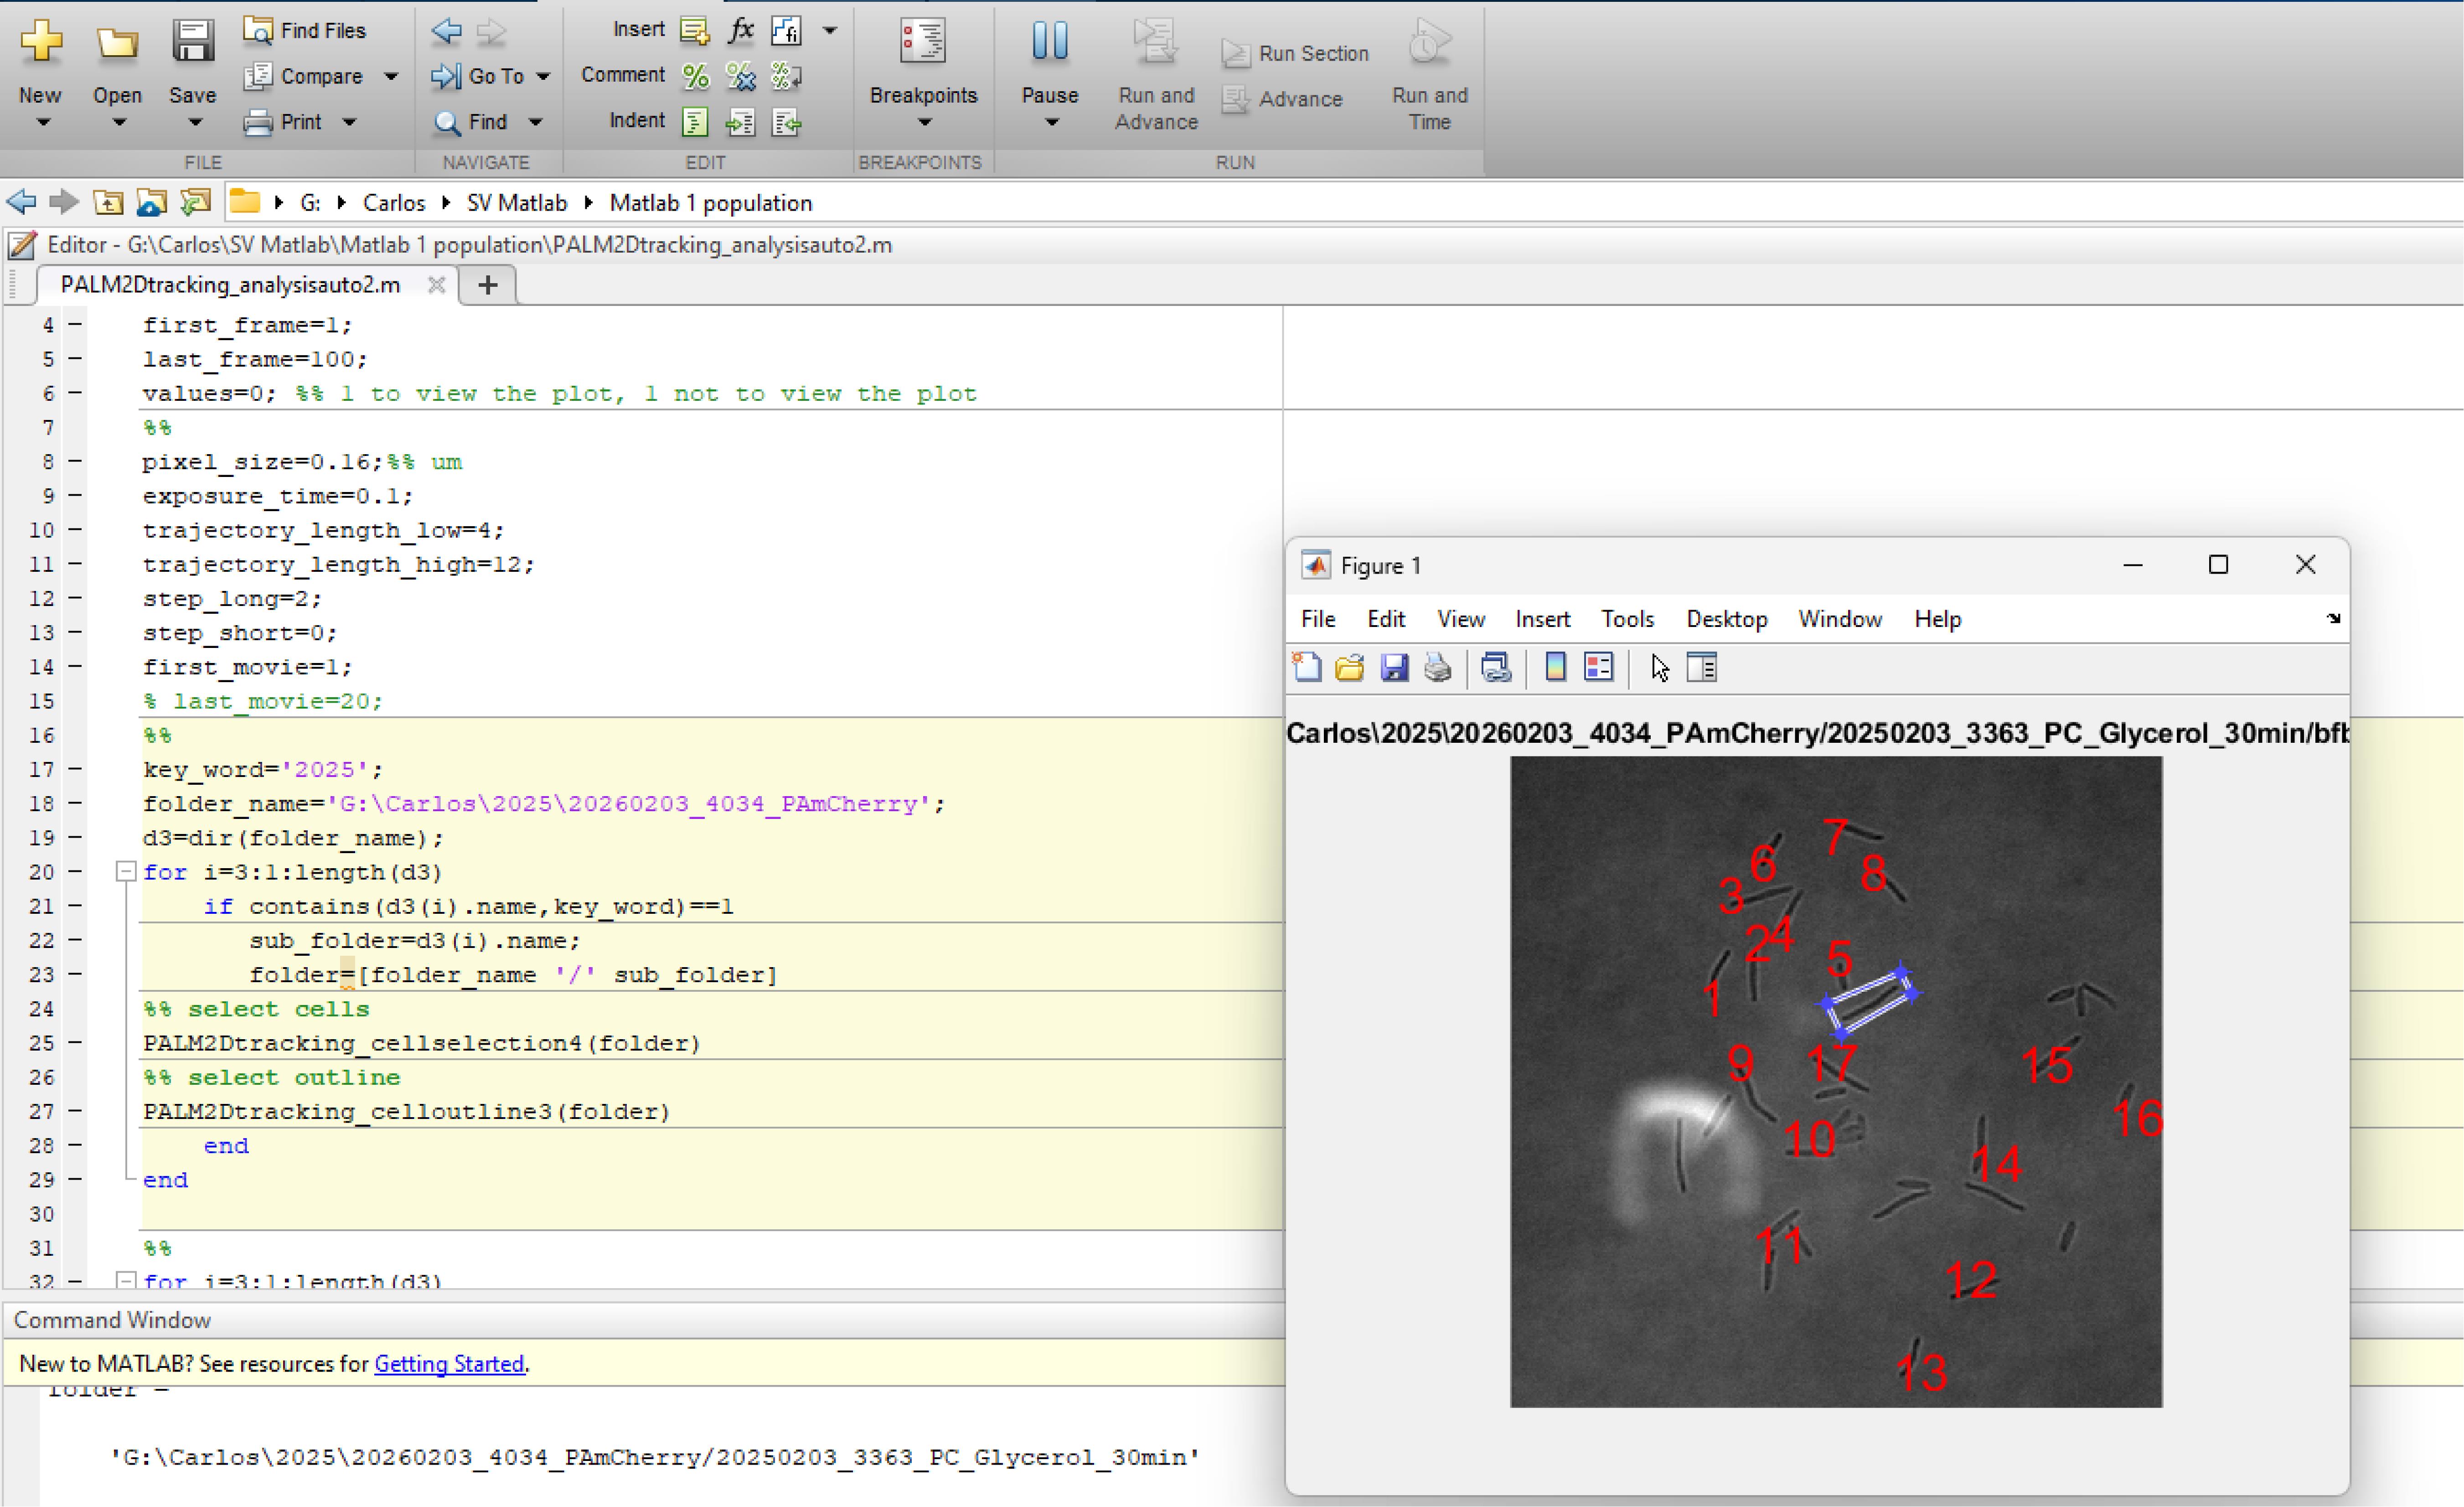Open the Property Inspector in Figure 1

click(x=1702, y=667)
